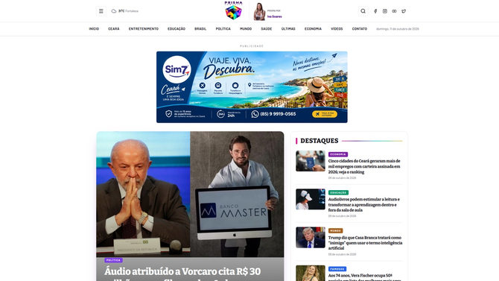The height and width of the screenshot is (281, 499).
Task: Click the PUBLICIDADE label above banner
Action: pyautogui.click(x=252, y=46)
